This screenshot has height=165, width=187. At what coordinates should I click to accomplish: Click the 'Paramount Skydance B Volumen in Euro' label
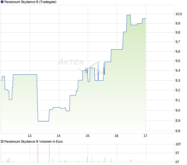point(33,141)
